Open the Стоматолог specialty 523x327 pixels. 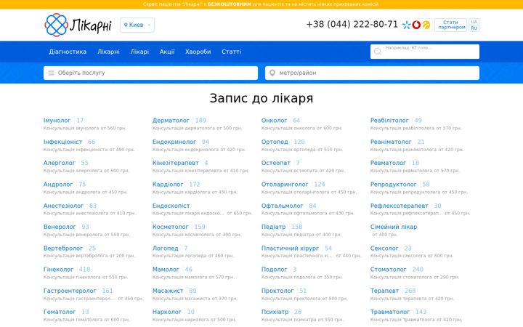(388, 270)
